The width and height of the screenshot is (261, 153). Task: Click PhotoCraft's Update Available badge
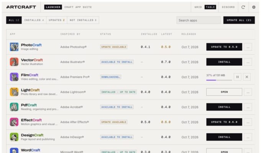click(114, 47)
